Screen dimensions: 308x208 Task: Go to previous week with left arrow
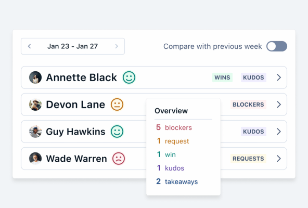30,46
